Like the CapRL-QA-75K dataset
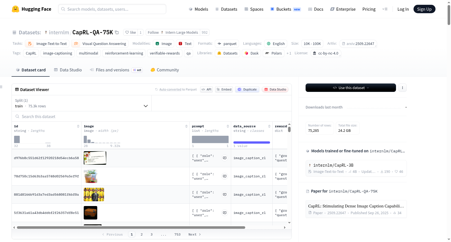The height and width of the screenshot is (242, 451). (131, 32)
